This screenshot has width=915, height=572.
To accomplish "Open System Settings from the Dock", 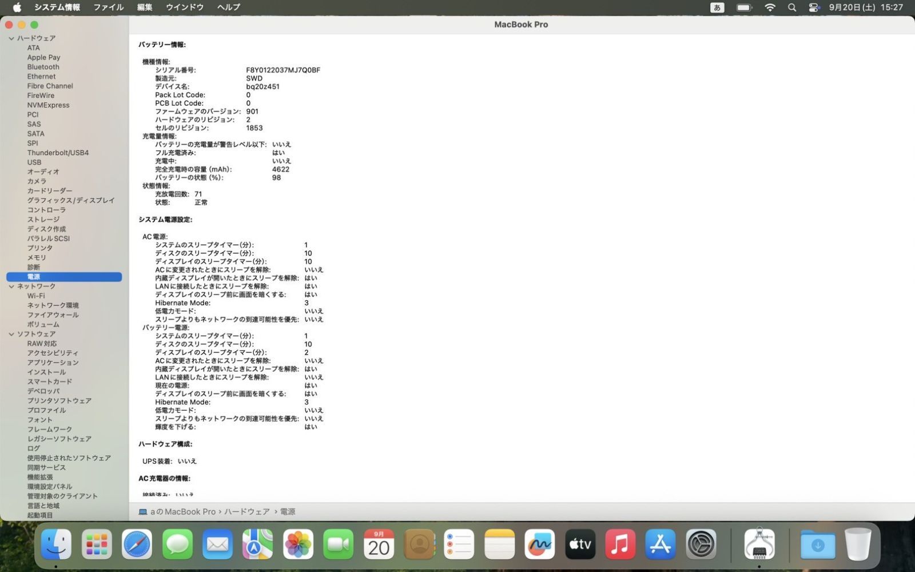I will [x=699, y=544].
